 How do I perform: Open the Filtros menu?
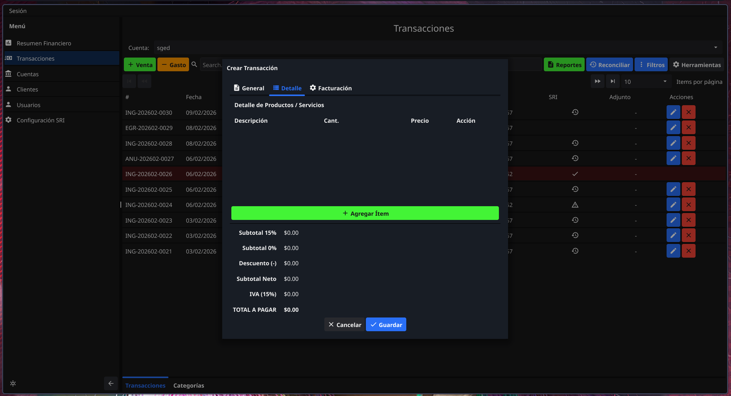651,65
